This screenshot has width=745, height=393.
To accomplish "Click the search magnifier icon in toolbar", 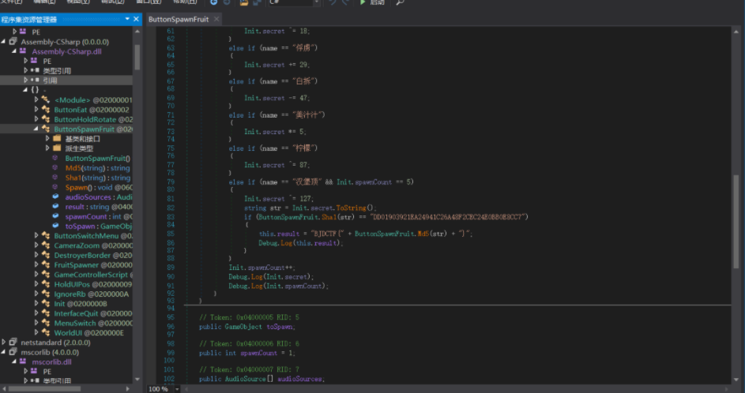I will coord(400,2).
